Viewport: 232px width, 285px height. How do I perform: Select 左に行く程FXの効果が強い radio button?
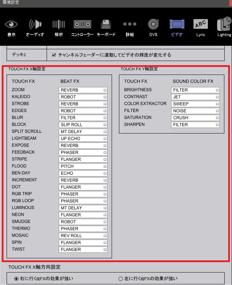pos(121,278)
